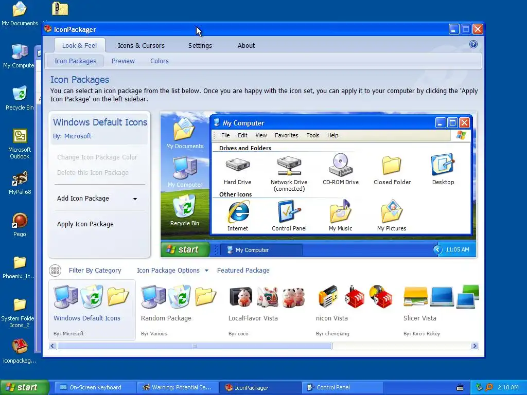Choose the LocalFlavor Vista icon package
The width and height of the screenshot is (527, 395).
267,310
